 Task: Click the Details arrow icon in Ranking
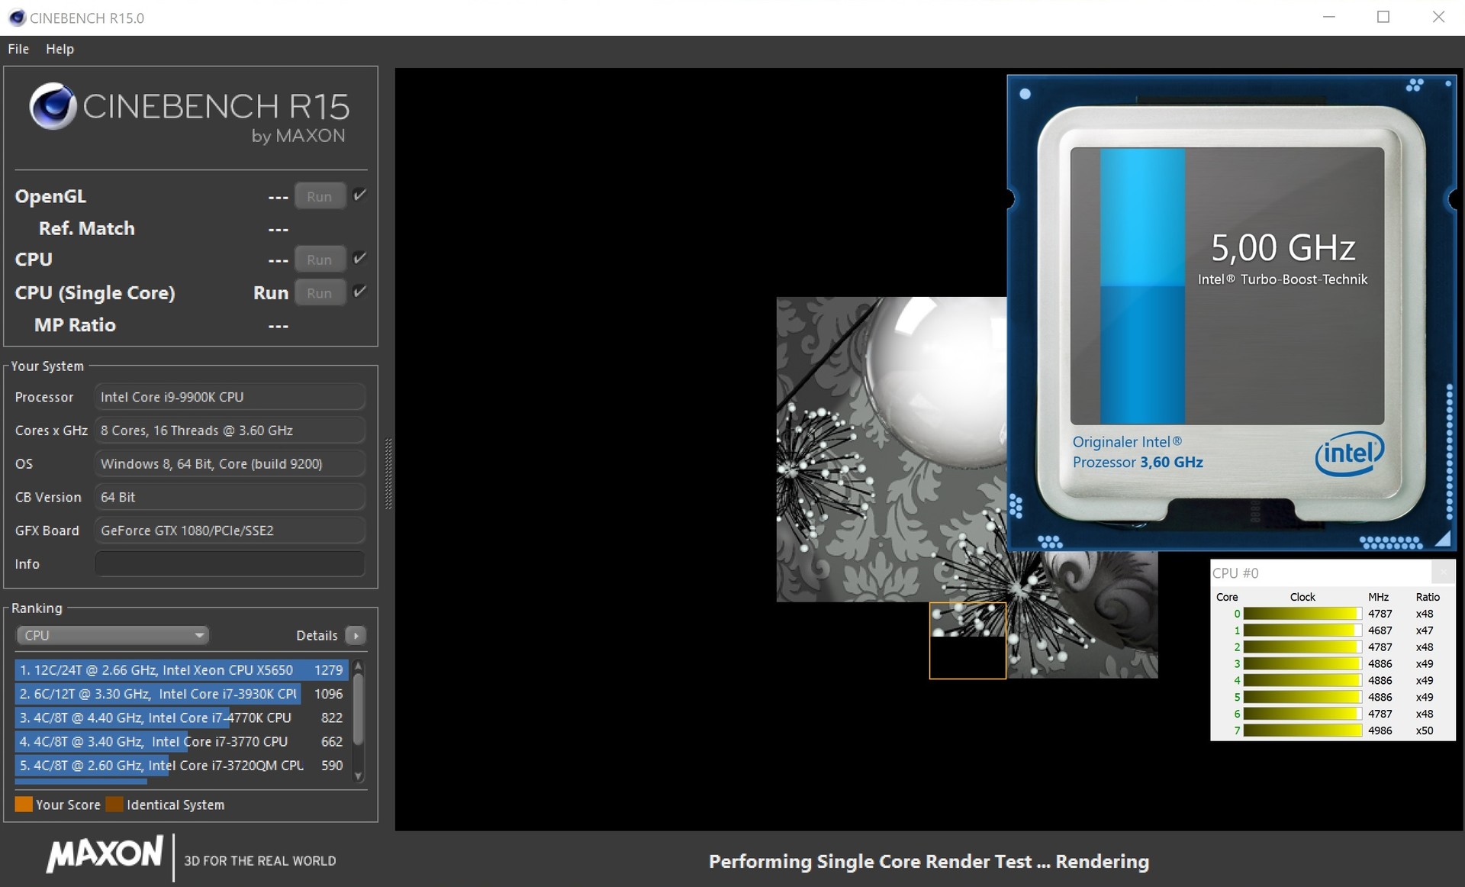point(356,635)
